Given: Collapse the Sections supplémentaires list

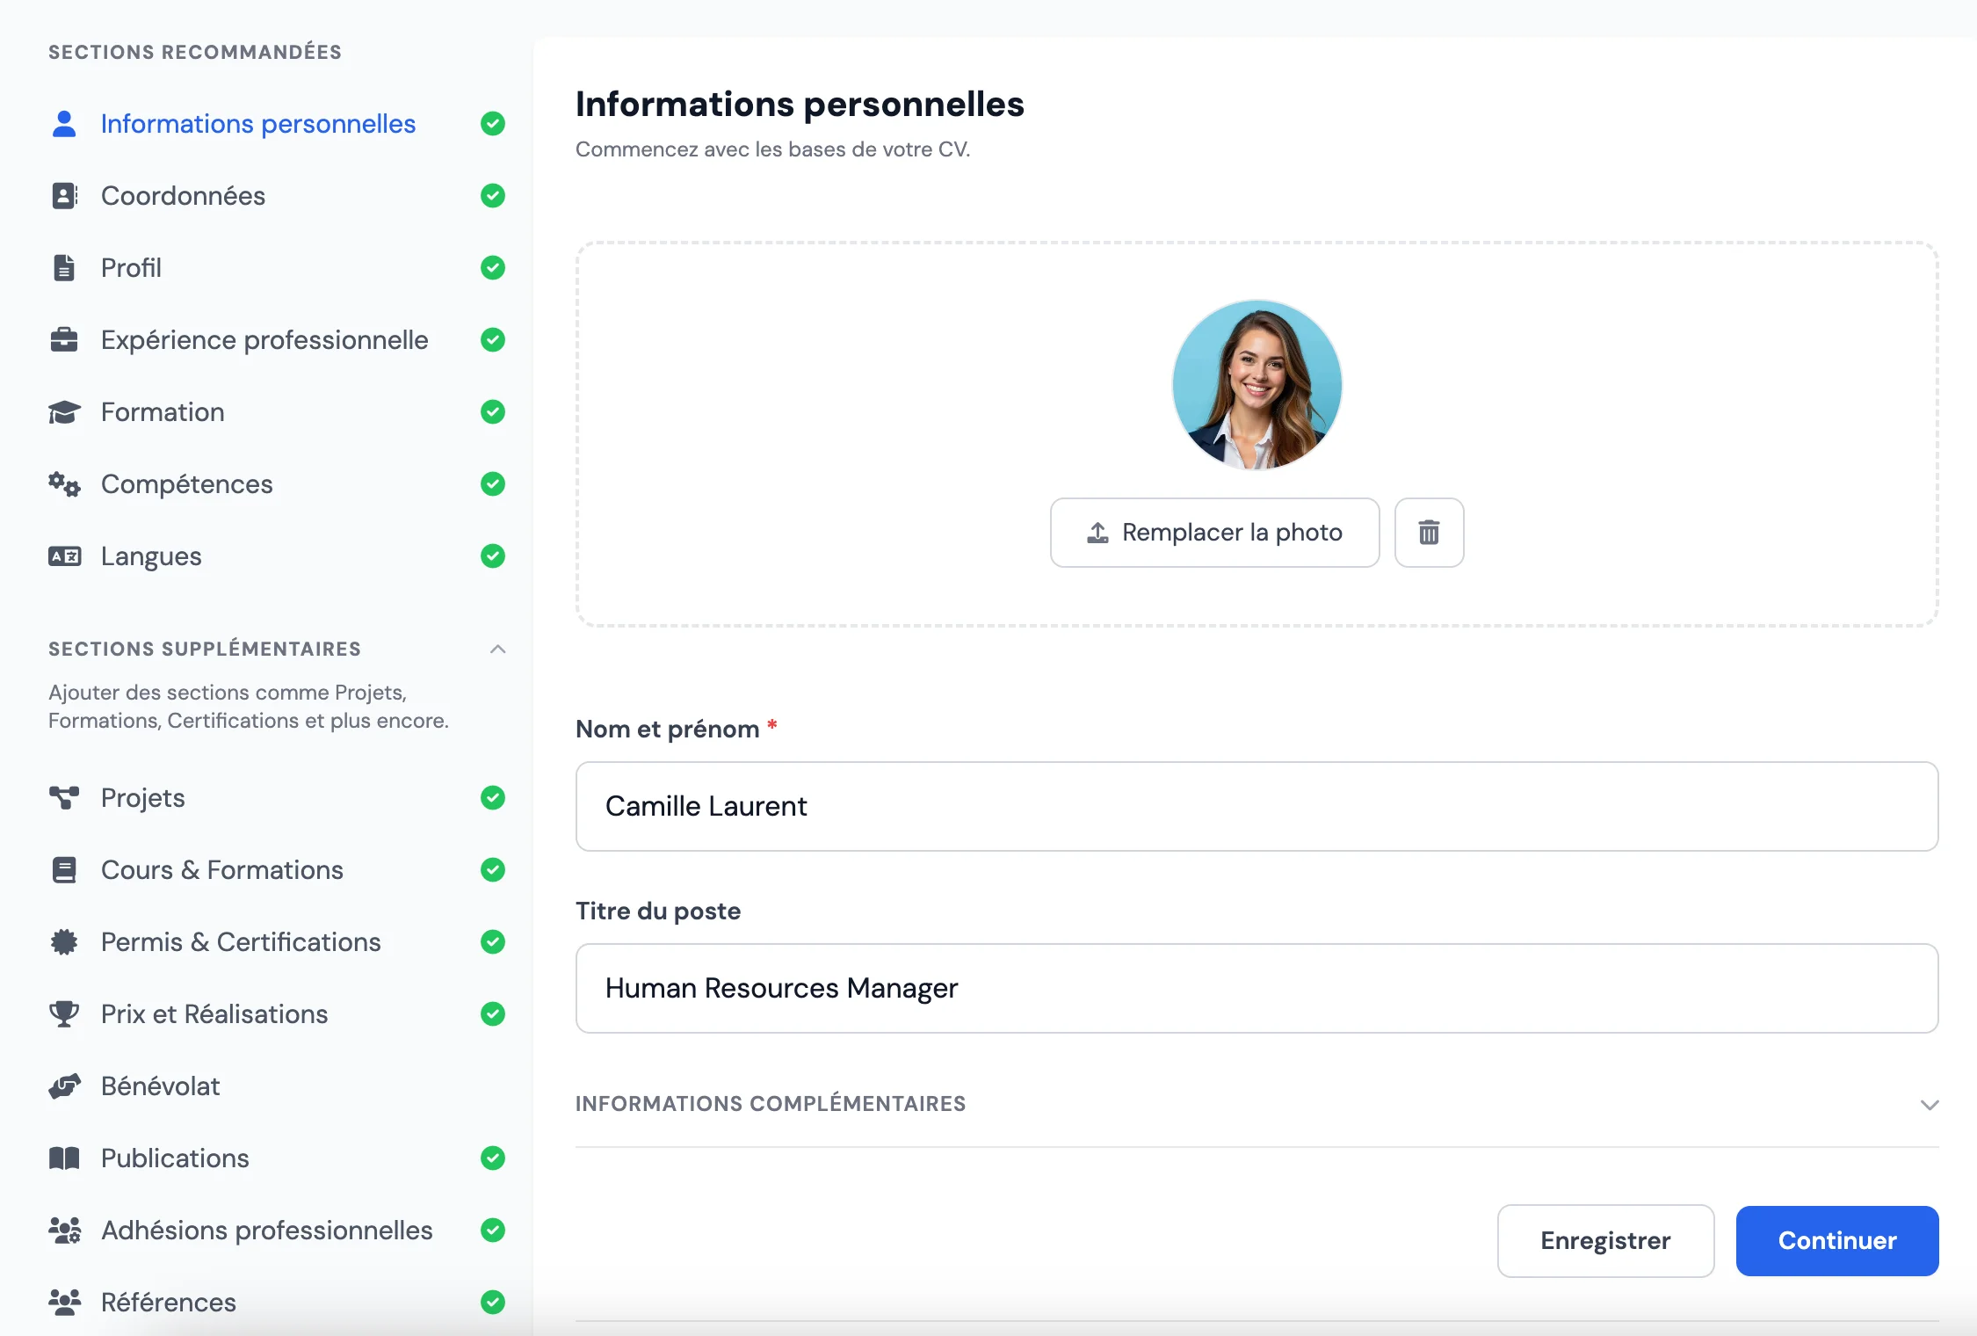Looking at the screenshot, I should 498,650.
